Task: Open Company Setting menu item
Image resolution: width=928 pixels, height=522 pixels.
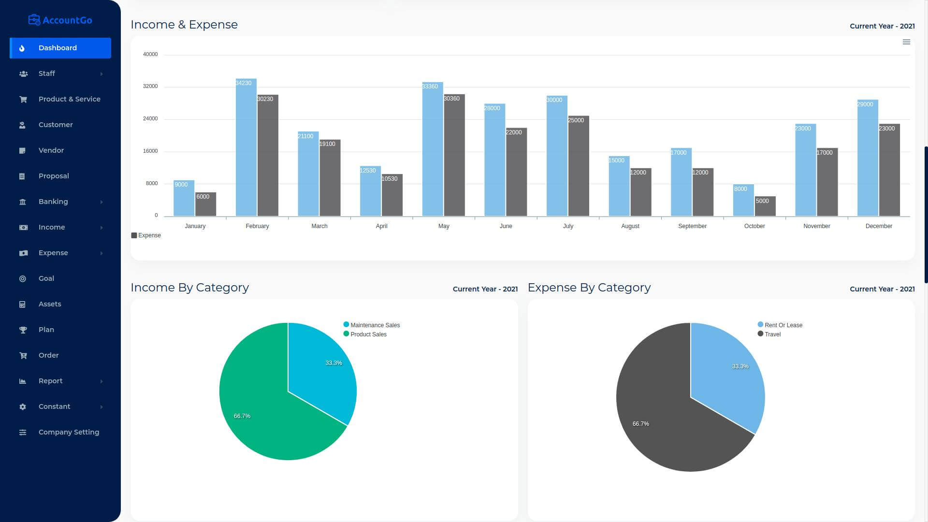Action: pos(68,432)
